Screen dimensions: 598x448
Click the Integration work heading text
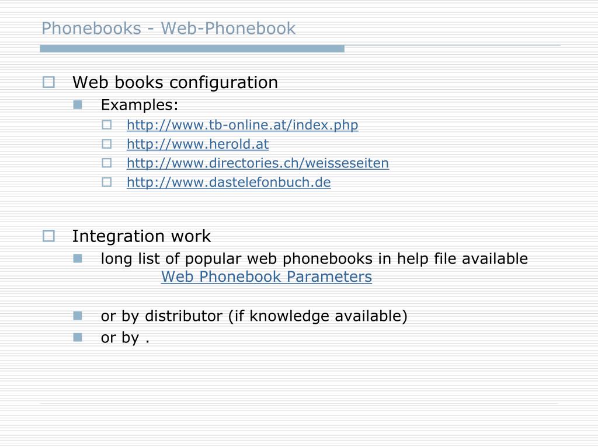coord(141,236)
